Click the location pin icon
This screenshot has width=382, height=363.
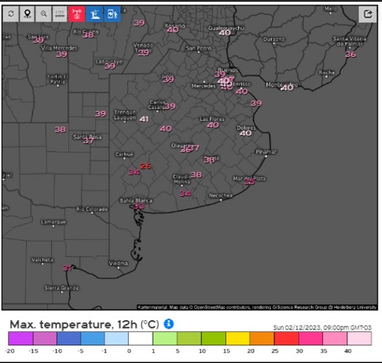pos(27,14)
